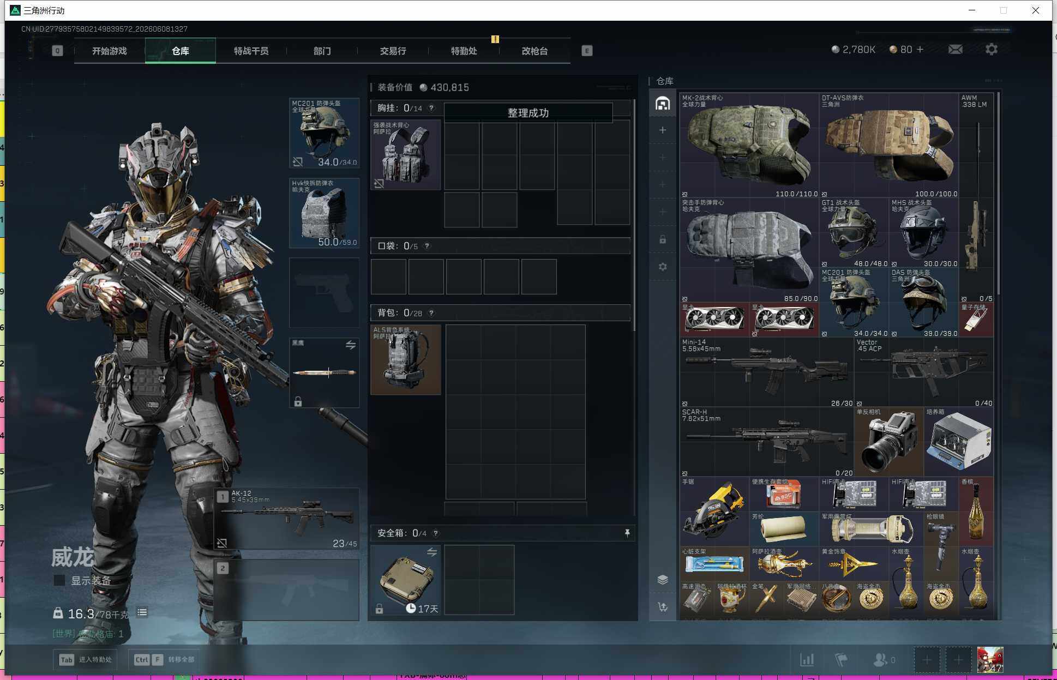Screen dimensions: 1057x680
Task: Click the plus to add gold currency
Action: click(x=920, y=50)
